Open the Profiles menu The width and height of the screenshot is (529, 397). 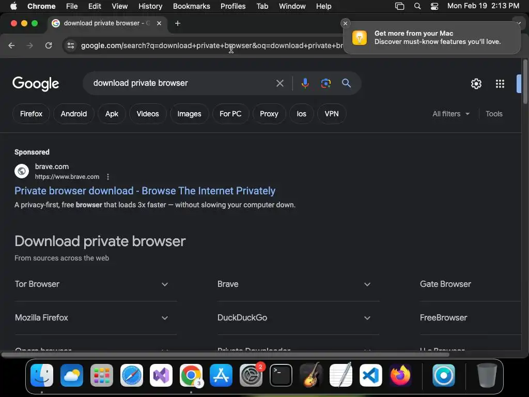(x=233, y=6)
